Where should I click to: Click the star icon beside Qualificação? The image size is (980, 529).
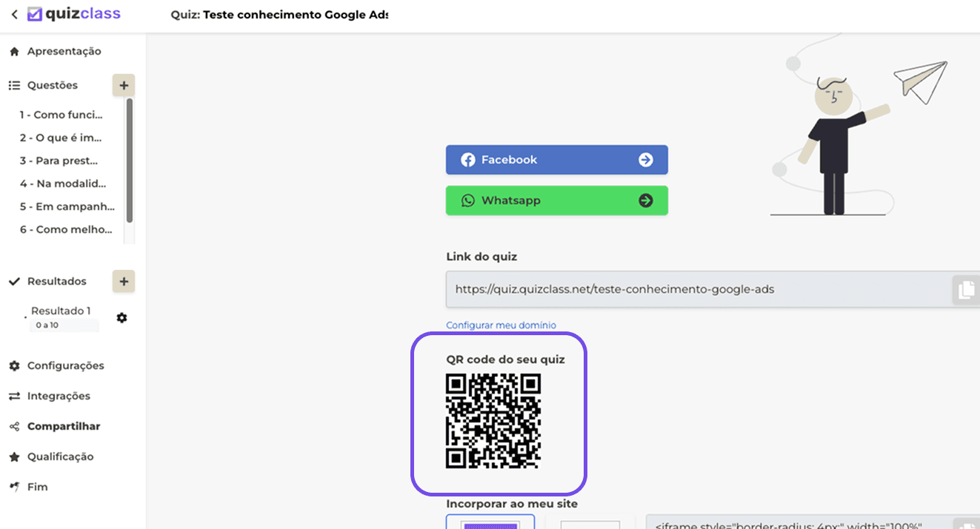[14, 457]
